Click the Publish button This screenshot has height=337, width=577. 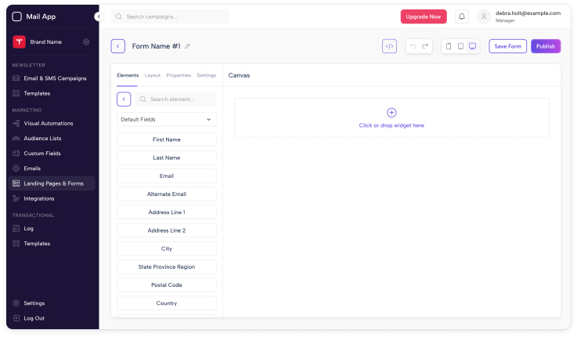pyautogui.click(x=546, y=46)
